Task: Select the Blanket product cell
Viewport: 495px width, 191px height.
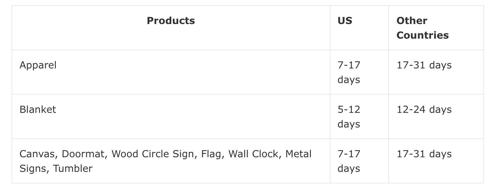Action: [171, 116]
